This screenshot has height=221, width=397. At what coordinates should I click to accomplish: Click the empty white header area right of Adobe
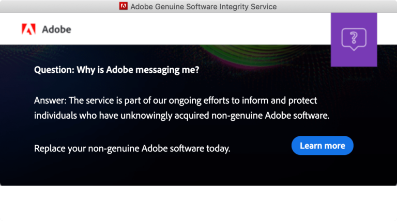(207, 29)
